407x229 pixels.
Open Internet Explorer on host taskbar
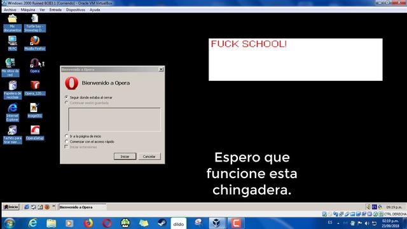[32, 223]
